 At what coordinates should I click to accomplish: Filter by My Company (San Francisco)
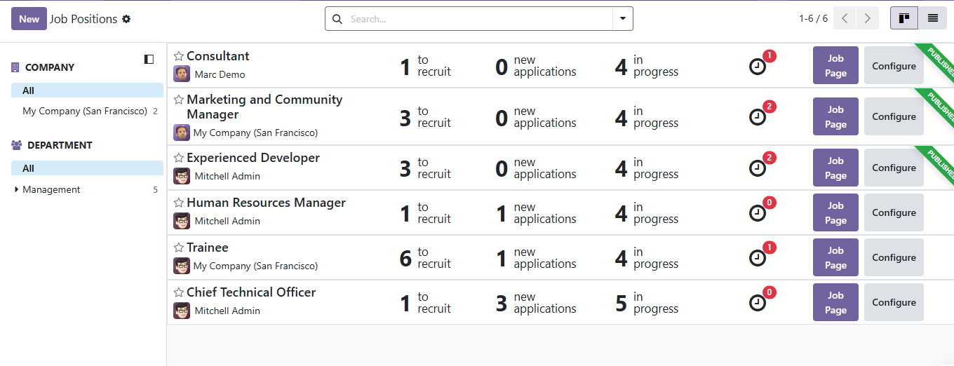(x=85, y=111)
